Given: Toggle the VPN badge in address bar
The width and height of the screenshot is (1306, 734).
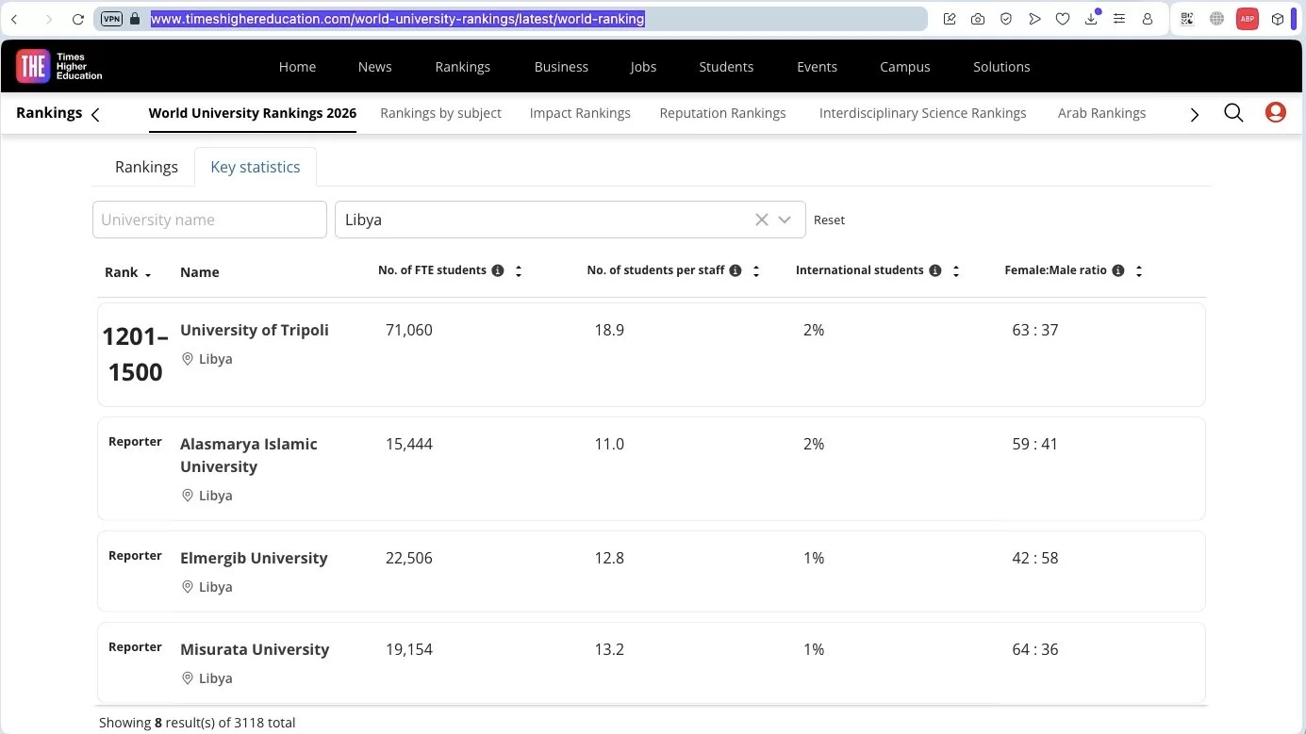Looking at the screenshot, I should (111, 19).
